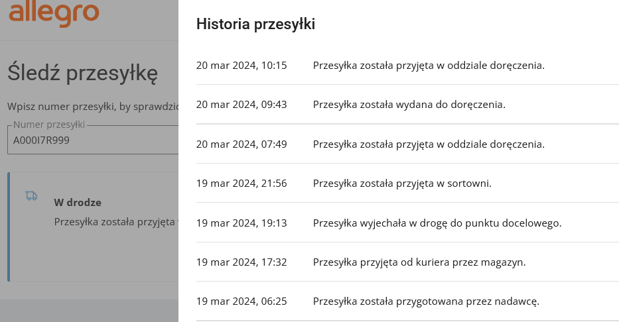Click the Śledź przesyłkę page heading
The image size is (619, 322).
tap(83, 73)
